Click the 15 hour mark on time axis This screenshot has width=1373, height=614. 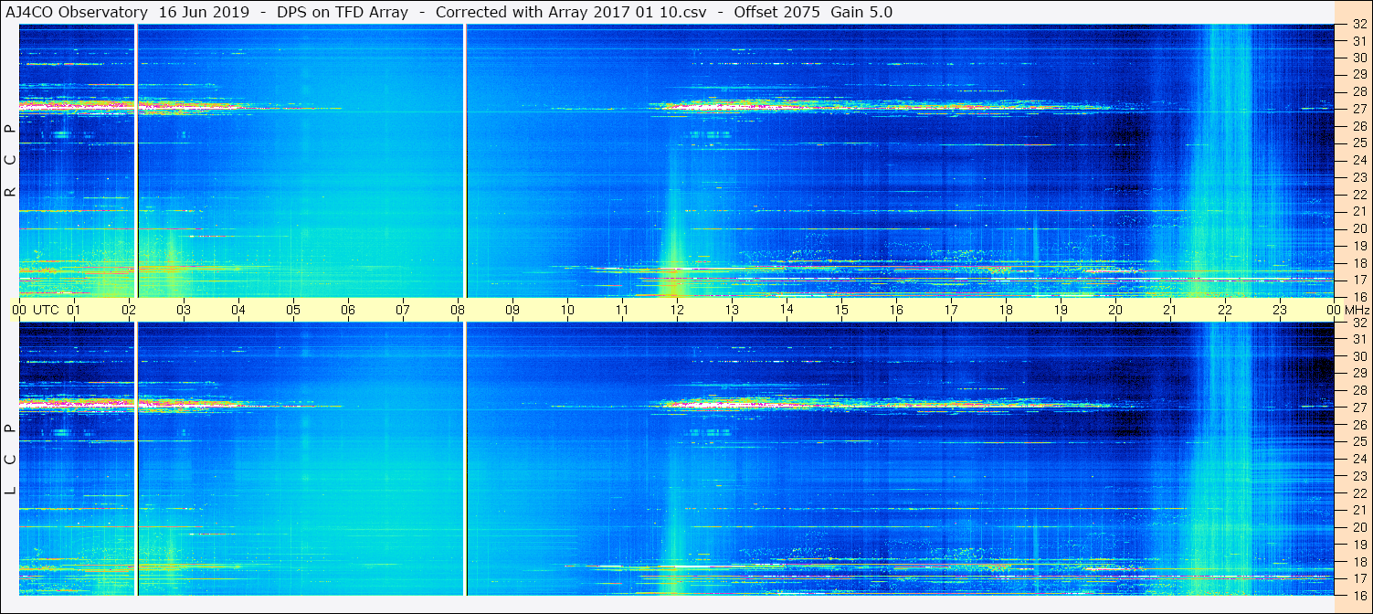click(841, 310)
